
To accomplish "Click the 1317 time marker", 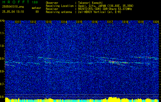I will point(110,22).
